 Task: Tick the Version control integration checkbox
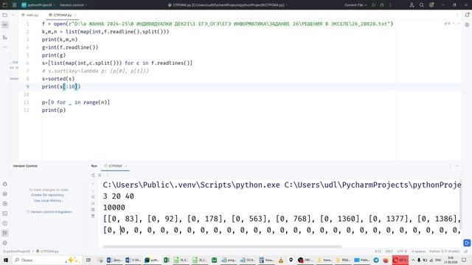(x=28, y=212)
